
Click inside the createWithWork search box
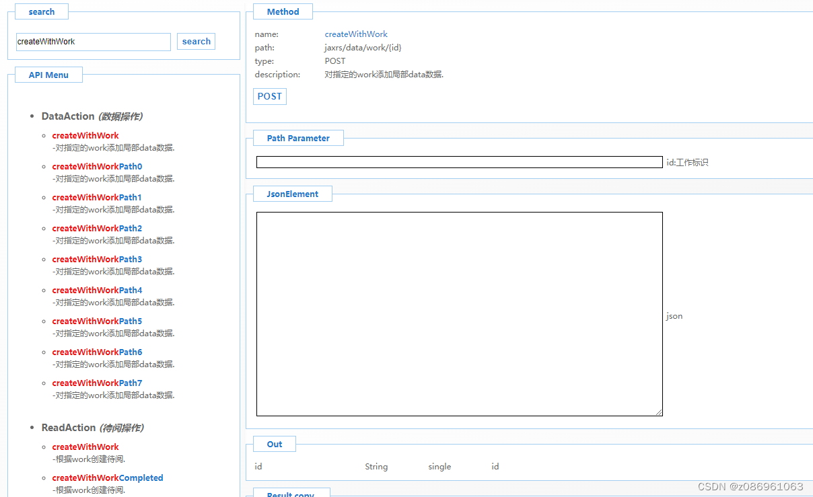point(93,42)
